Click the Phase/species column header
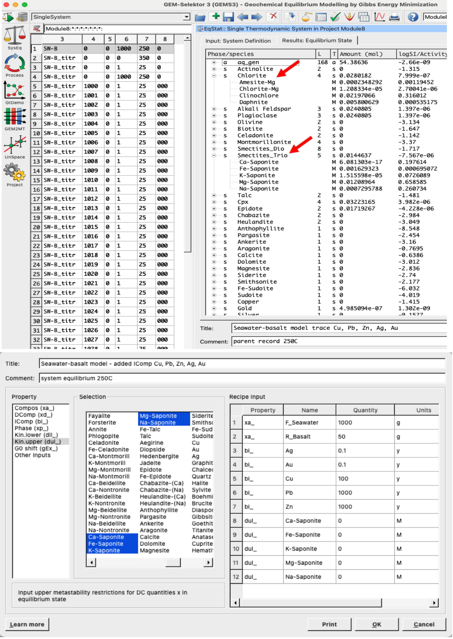The image size is (453, 639). [x=260, y=54]
